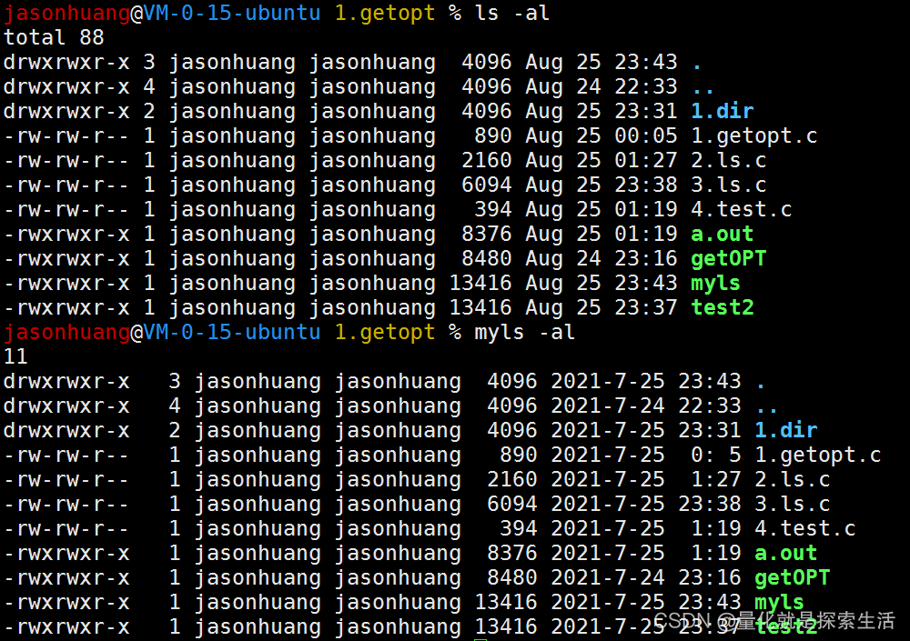Click '3.ls.c' in the ls -al listing
Screen dimensions: 910x641
click(728, 185)
